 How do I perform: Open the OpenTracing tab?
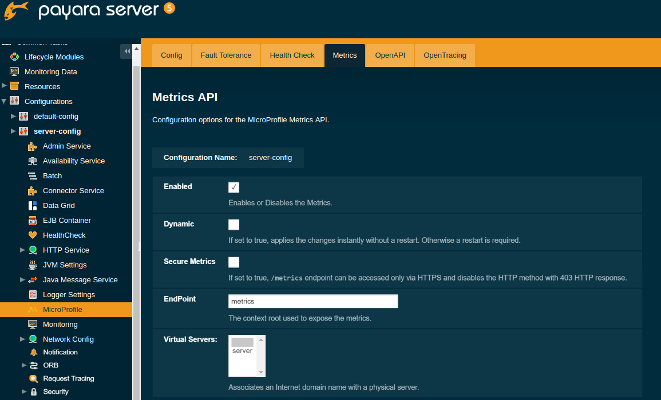click(x=445, y=55)
